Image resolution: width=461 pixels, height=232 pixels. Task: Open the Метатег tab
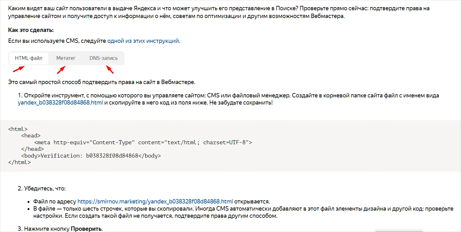coord(66,58)
